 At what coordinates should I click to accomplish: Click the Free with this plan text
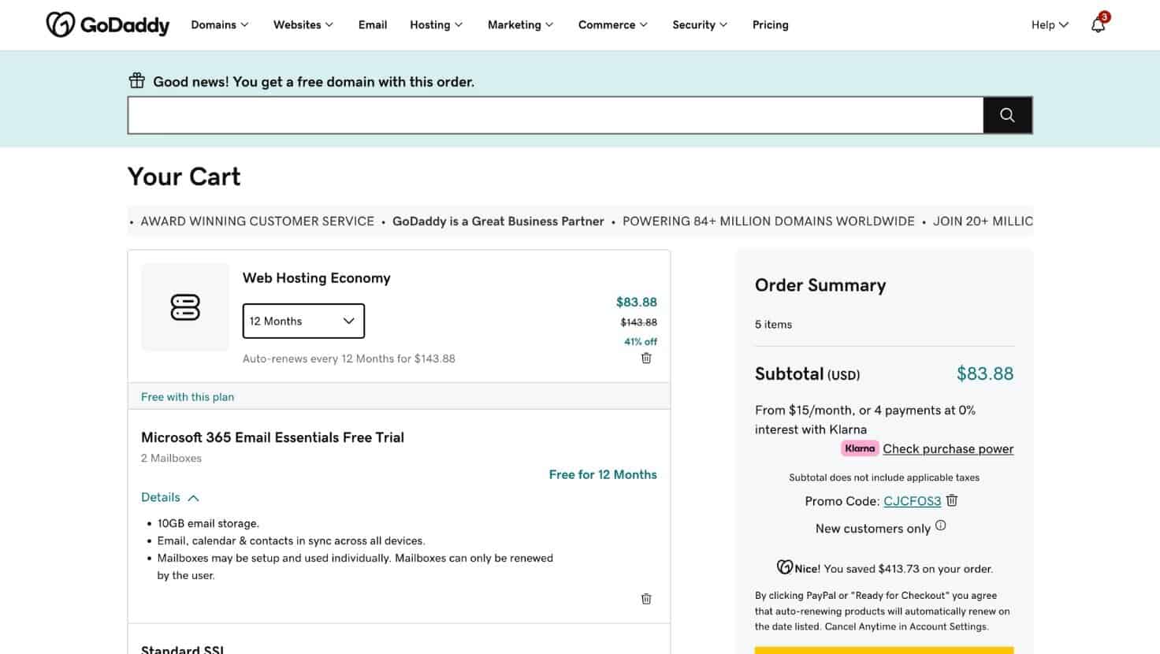[188, 396]
